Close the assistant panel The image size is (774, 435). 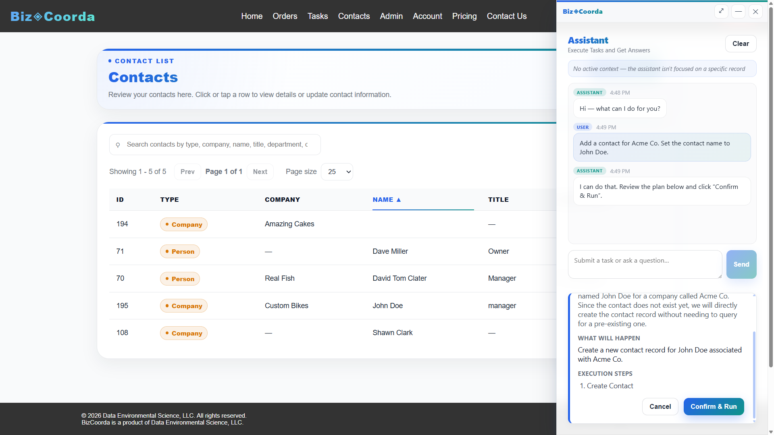755,11
